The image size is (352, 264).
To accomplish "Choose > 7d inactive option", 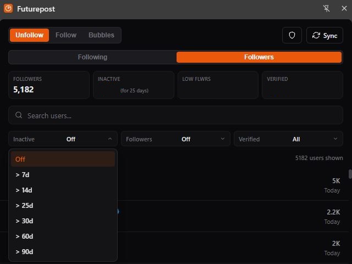I will pyautogui.click(x=63, y=175).
